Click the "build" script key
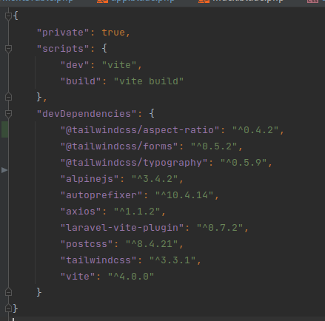 (x=81, y=81)
